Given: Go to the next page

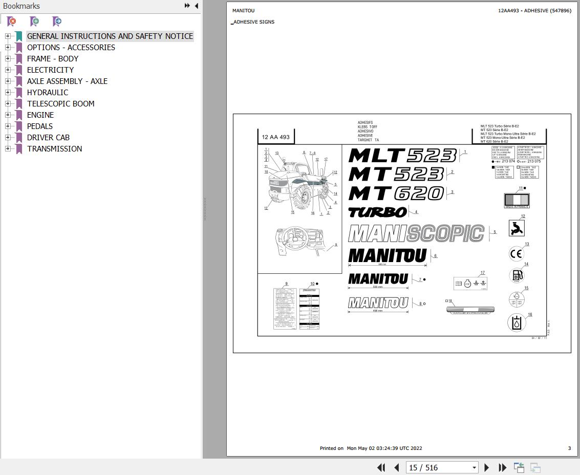Looking at the screenshot, I should [x=487, y=468].
